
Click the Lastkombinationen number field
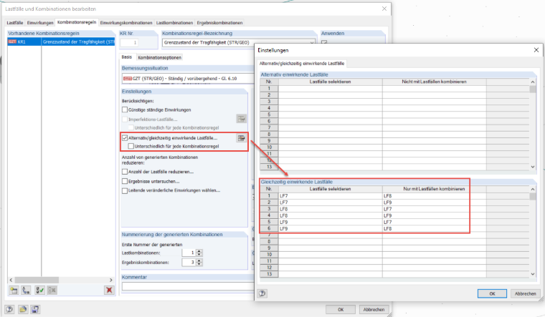coord(189,253)
